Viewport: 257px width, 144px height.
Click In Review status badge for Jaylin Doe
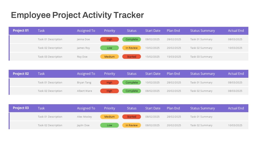coord(132,125)
